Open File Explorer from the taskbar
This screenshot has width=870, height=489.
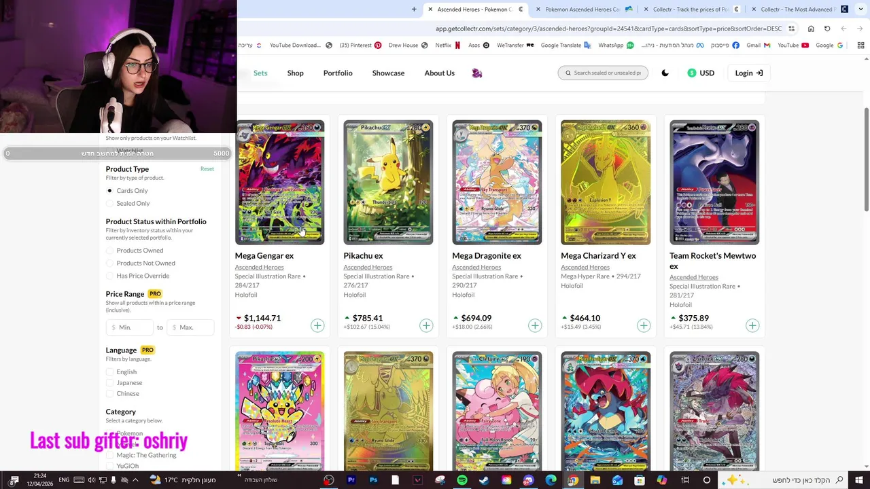(x=595, y=480)
